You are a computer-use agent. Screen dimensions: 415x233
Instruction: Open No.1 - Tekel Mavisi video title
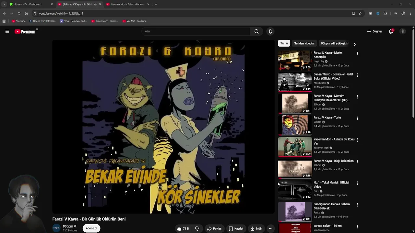(331, 184)
